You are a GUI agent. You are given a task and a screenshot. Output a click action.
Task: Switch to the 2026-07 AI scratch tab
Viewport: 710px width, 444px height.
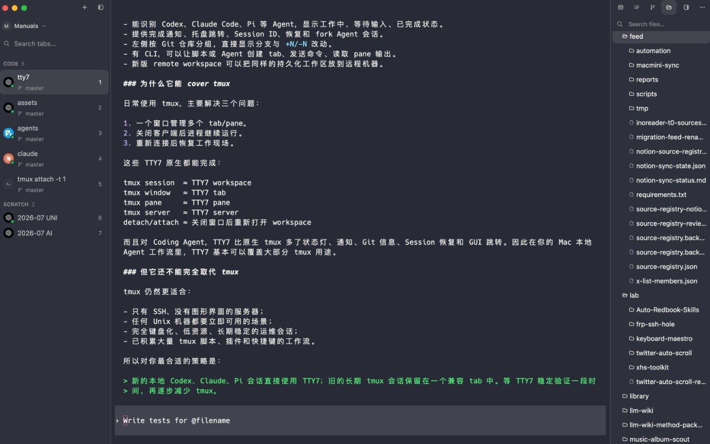(54, 233)
